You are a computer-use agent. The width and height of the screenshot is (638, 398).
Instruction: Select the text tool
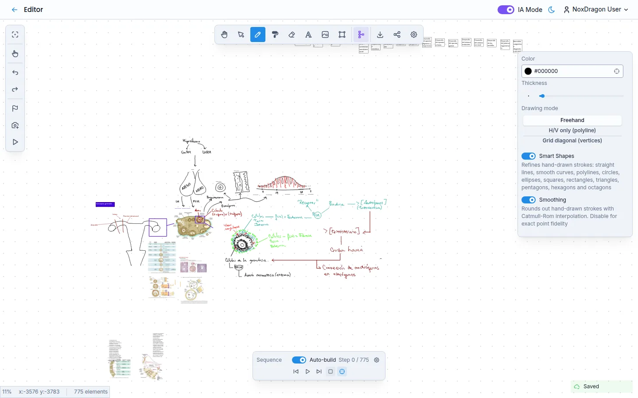[308, 34]
